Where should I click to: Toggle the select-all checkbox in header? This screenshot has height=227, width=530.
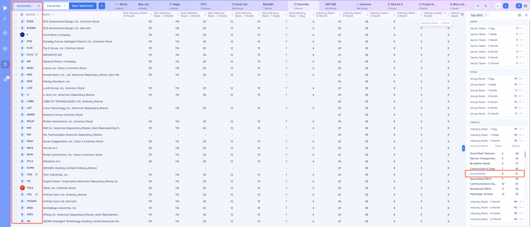[x=15, y=15]
